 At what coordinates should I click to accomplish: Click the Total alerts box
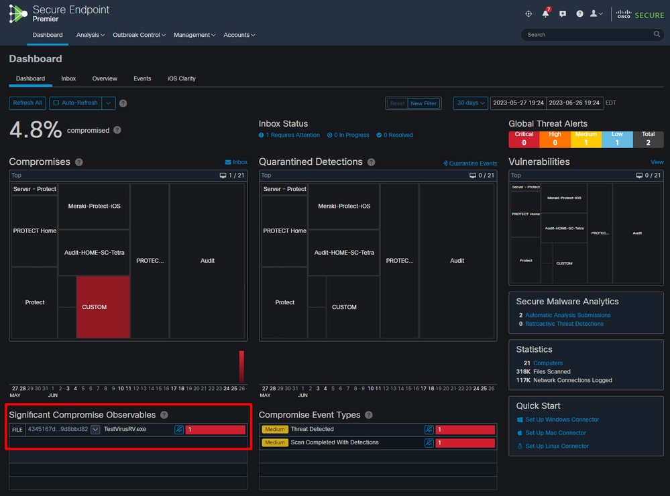pos(649,139)
